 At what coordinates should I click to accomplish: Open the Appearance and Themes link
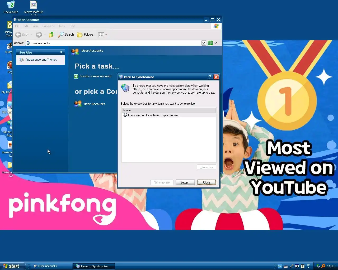[41, 60]
